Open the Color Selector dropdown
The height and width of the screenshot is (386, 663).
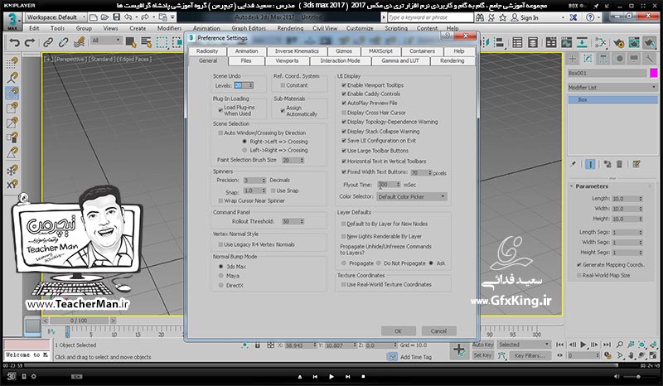411,196
